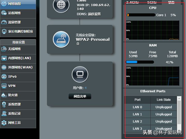Open the 网络地图 network map icon
Image resolution: width=186 pixels, height=139 pixels.
(x=4, y=4)
